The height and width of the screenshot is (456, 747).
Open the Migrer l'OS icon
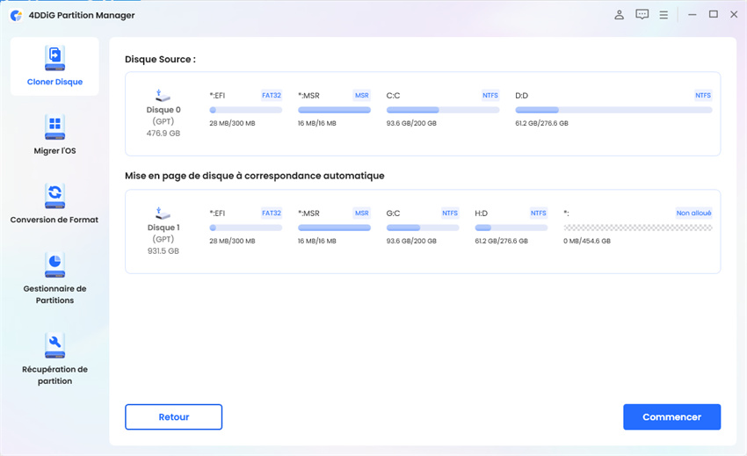(x=54, y=127)
